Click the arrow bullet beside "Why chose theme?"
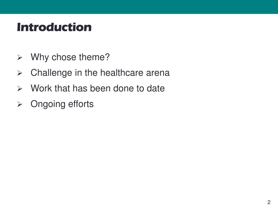The height and width of the screenshot is (209, 278). tap(20, 58)
